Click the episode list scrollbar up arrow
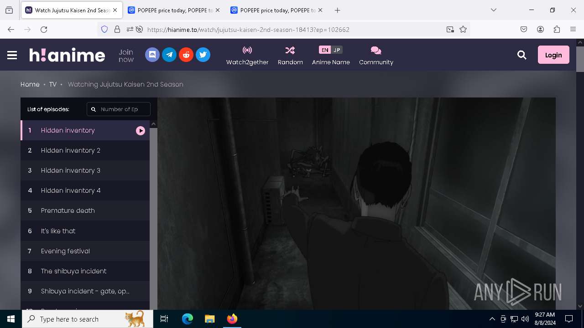Viewport: 584px width, 328px height. tap(154, 124)
